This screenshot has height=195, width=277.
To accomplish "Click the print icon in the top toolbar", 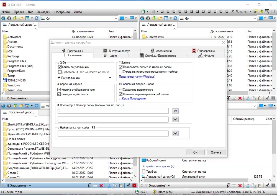I will pyautogui.click(x=255, y=12).
